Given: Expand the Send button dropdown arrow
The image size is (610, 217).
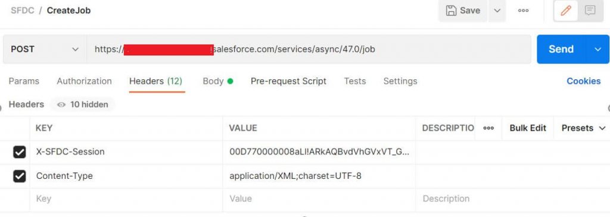Looking at the screenshot, I should (x=597, y=49).
